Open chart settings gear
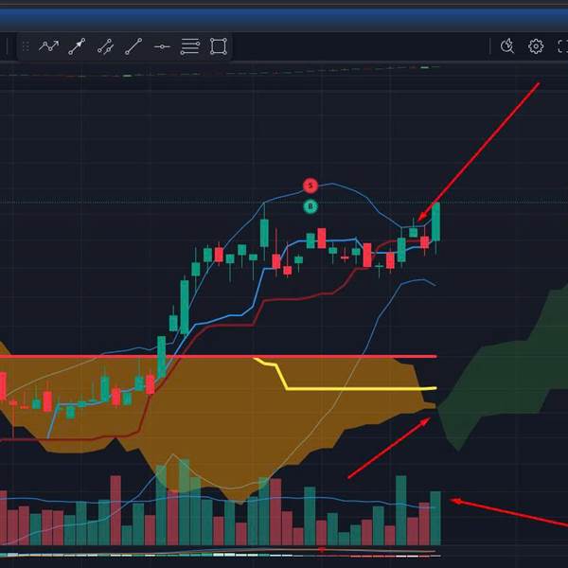The height and width of the screenshot is (568, 568). [x=536, y=46]
